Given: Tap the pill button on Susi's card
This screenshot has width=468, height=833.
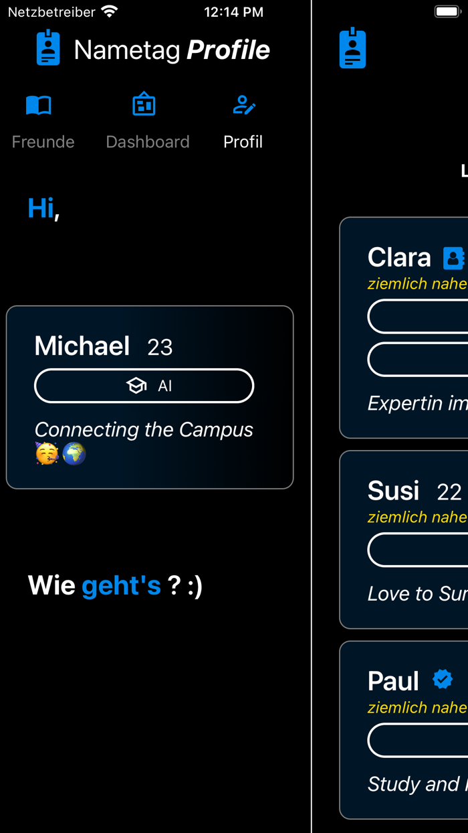Looking at the screenshot, I should click(428, 549).
